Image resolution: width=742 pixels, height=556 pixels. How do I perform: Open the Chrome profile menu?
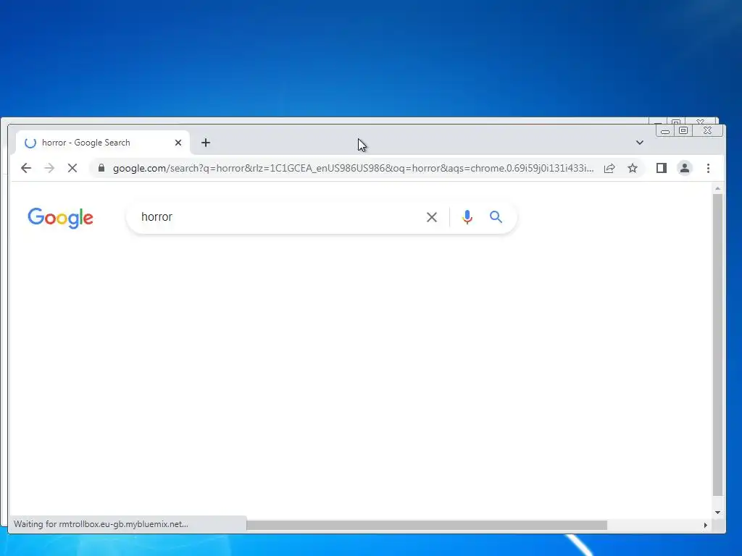coord(685,168)
